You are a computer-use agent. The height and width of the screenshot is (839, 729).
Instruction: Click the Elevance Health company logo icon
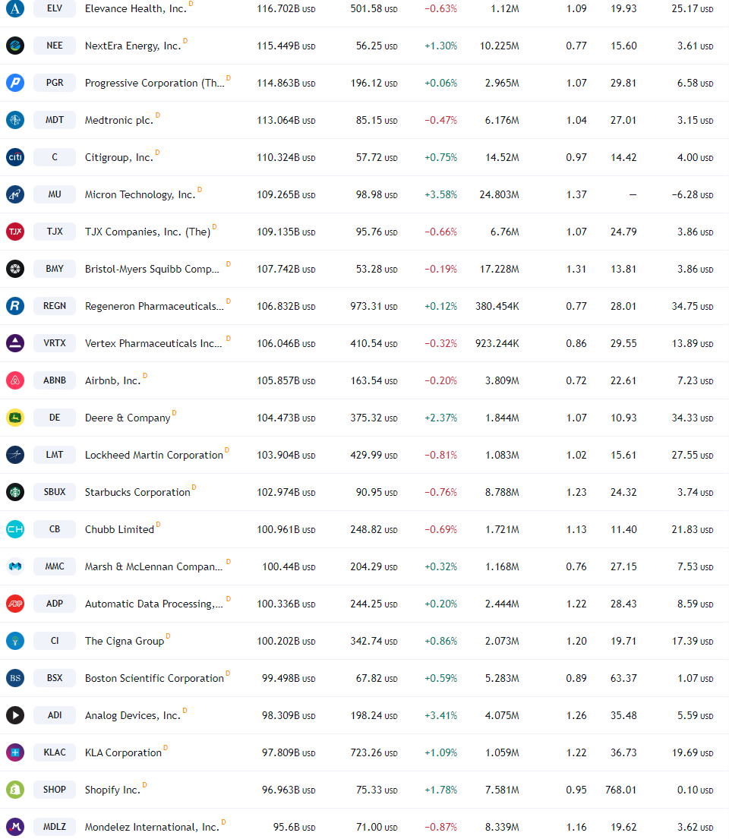(x=15, y=8)
